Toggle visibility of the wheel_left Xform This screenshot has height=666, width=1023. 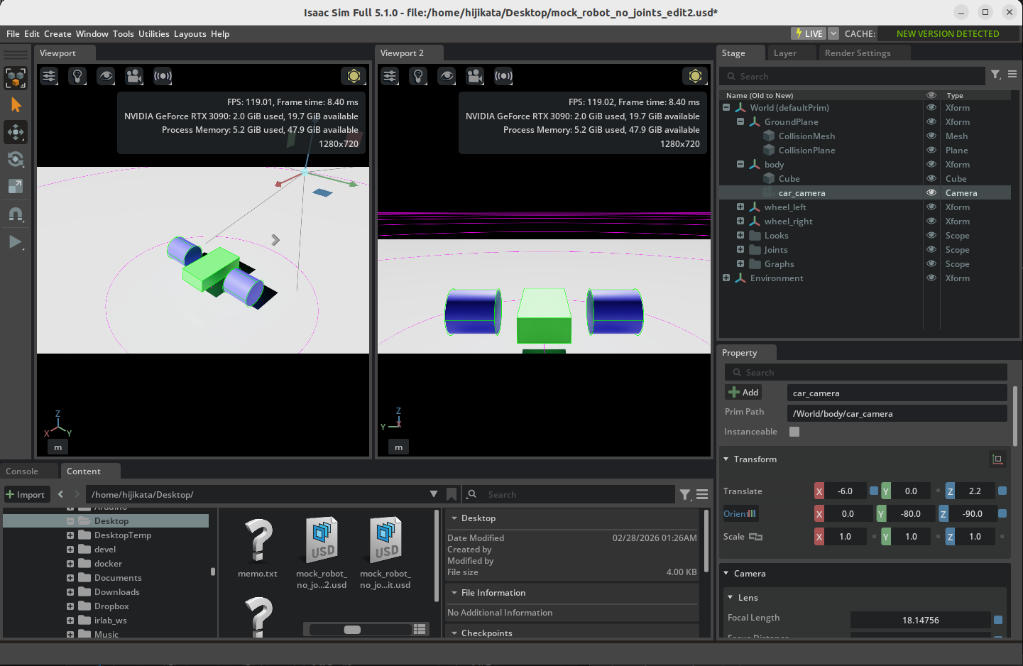pos(931,207)
